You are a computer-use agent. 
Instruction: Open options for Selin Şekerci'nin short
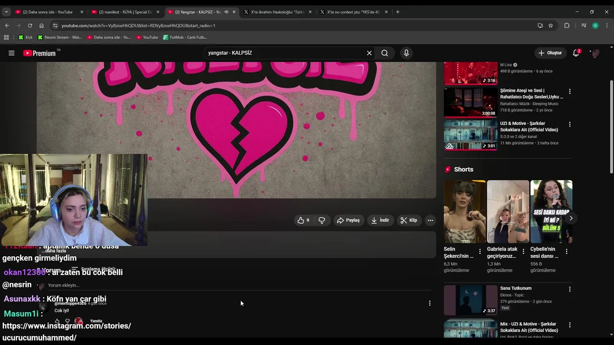[480, 251]
